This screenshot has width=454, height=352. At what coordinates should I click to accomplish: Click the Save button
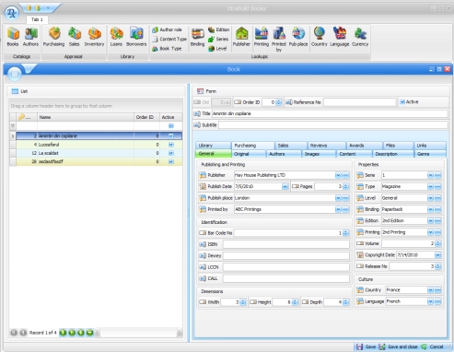click(x=366, y=346)
